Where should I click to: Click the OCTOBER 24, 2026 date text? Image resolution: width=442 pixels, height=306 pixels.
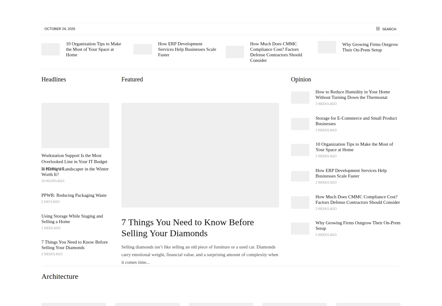[60, 29]
